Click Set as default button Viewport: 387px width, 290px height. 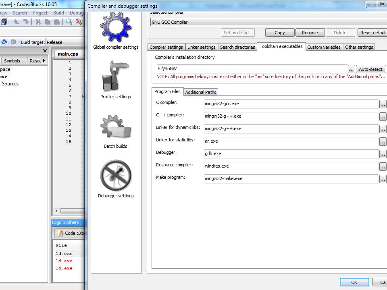(237, 33)
